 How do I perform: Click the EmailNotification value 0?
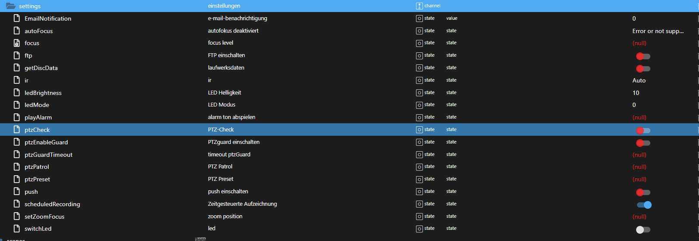click(x=634, y=18)
